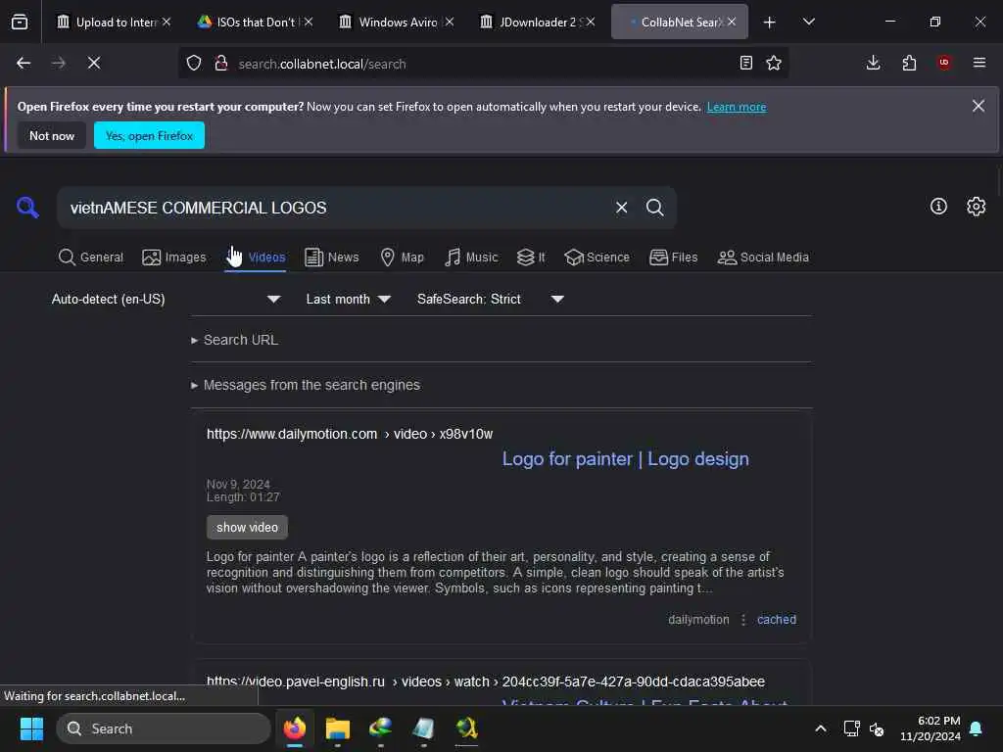Open the Last month time range dropdown
The image size is (1003, 752).
tap(348, 300)
